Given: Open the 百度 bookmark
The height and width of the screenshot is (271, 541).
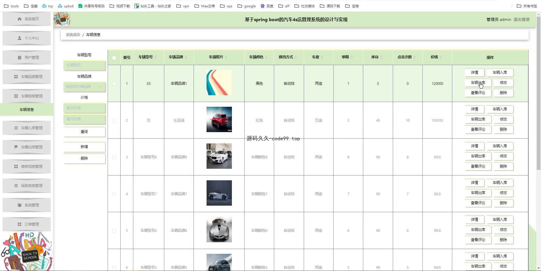Looking at the screenshot, I should (267, 6).
